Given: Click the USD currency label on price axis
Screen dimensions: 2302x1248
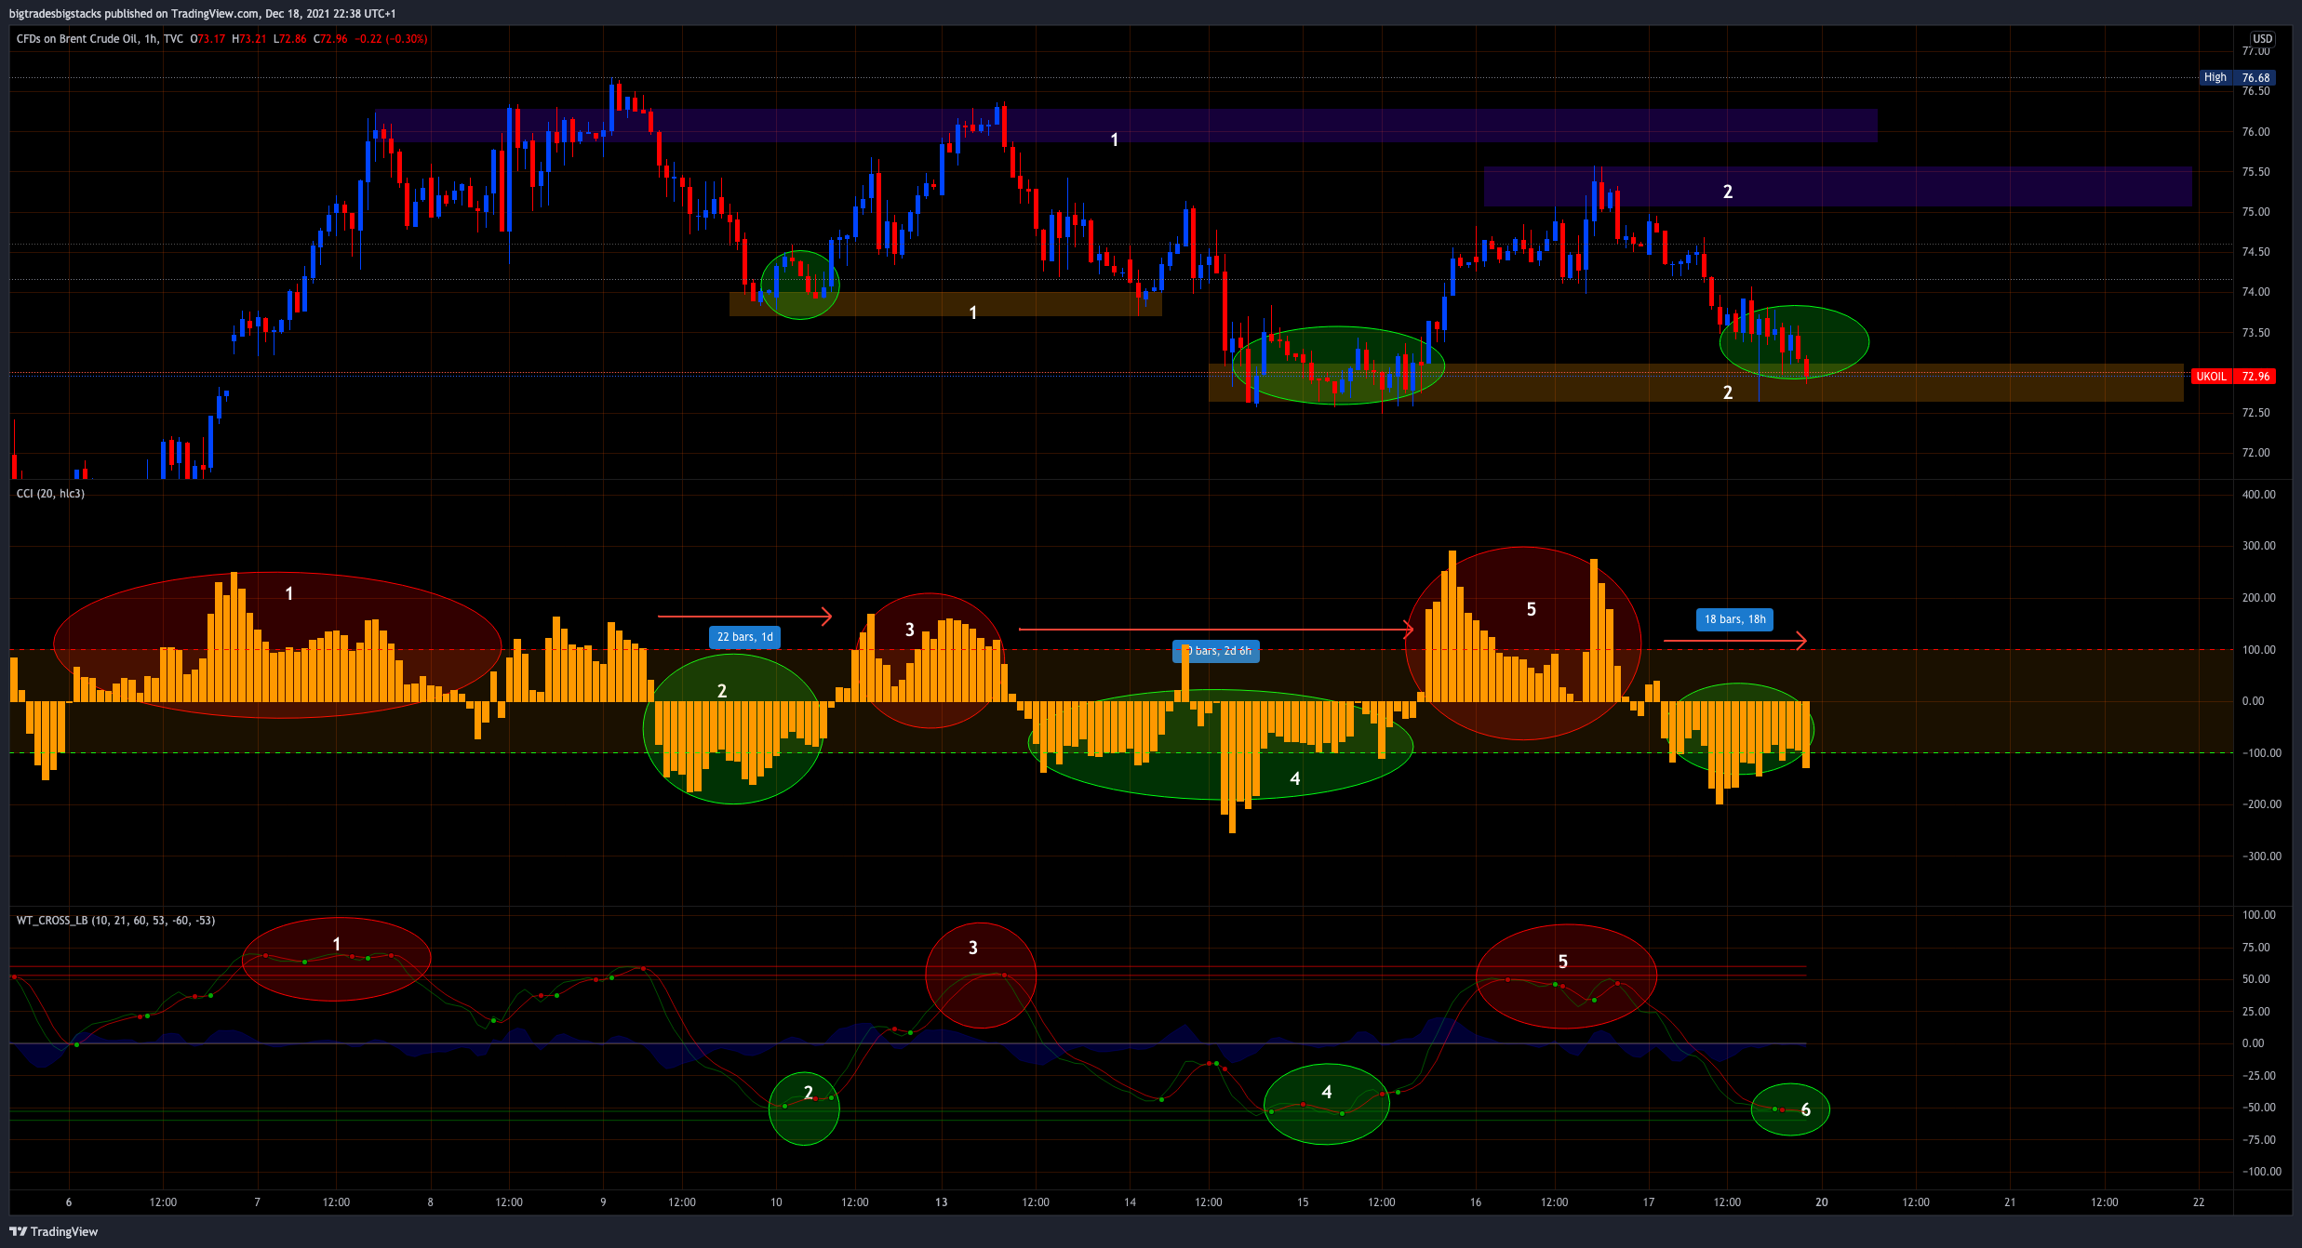Looking at the screenshot, I should pos(2262,39).
